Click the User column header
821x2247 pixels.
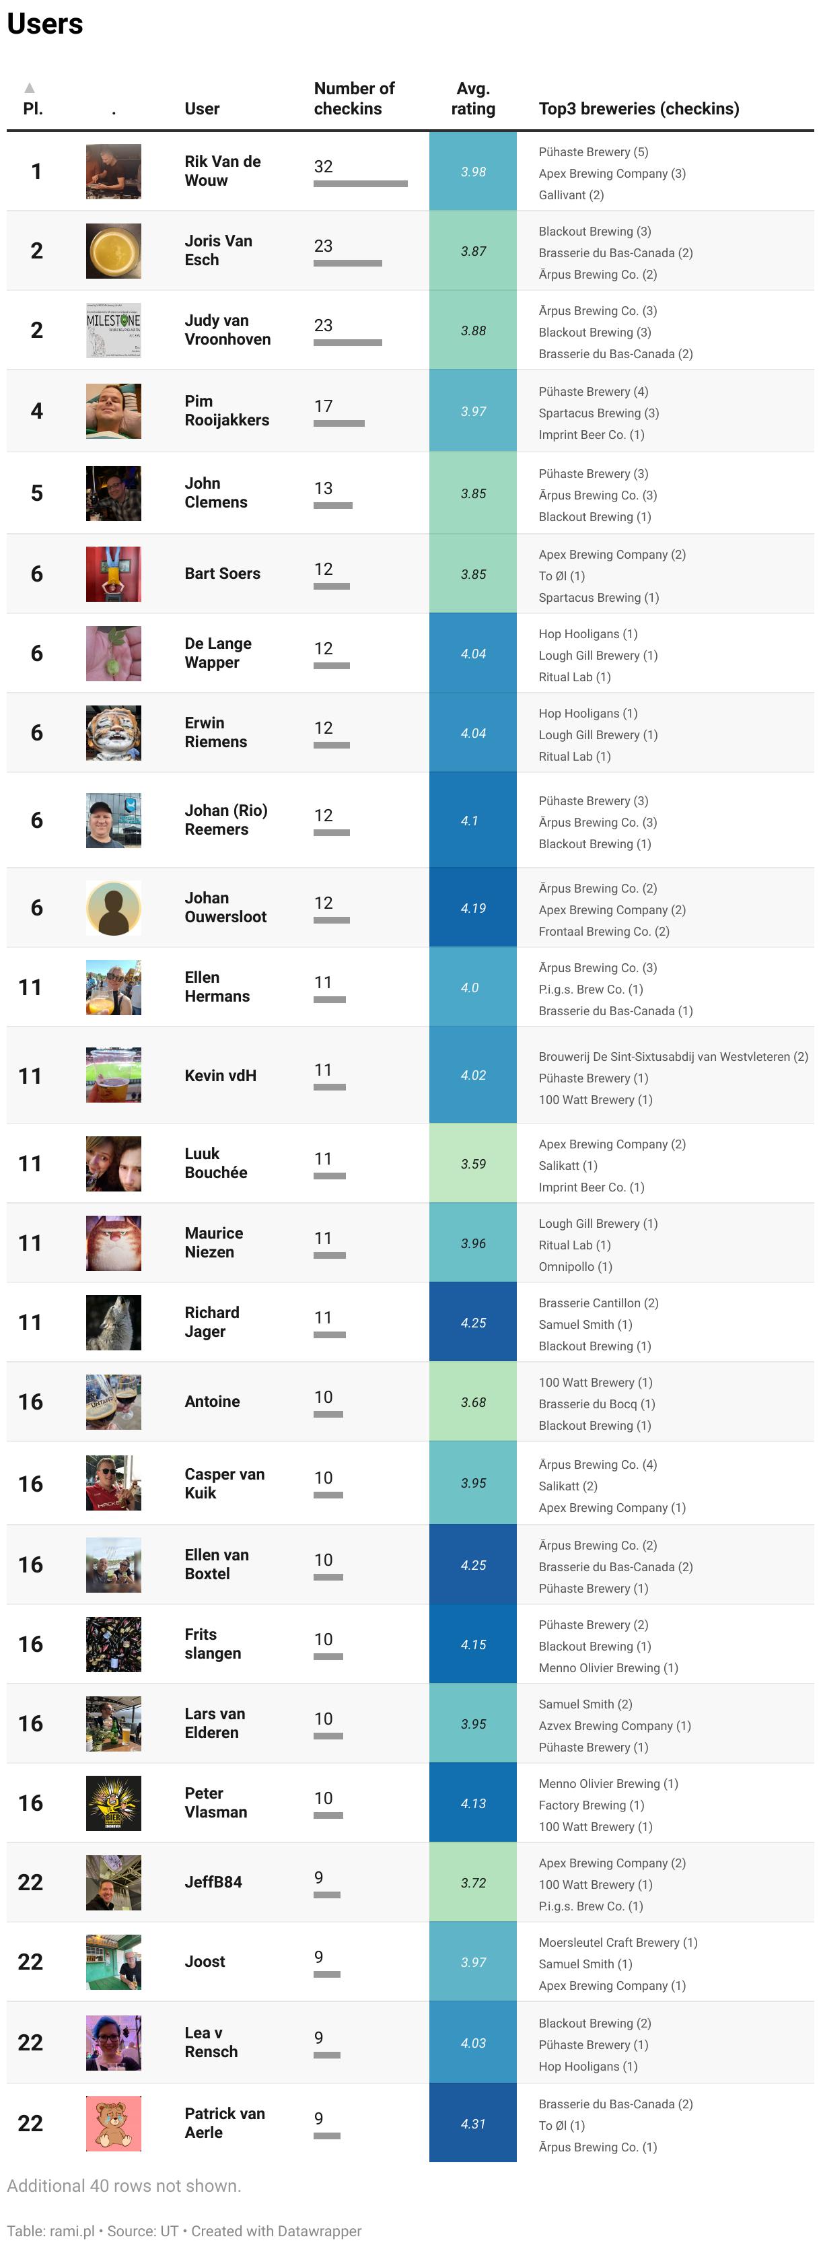click(201, 109)
